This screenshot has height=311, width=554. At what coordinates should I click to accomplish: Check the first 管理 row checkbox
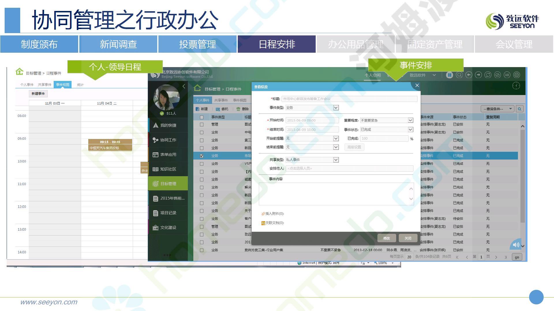click(202, 124)
